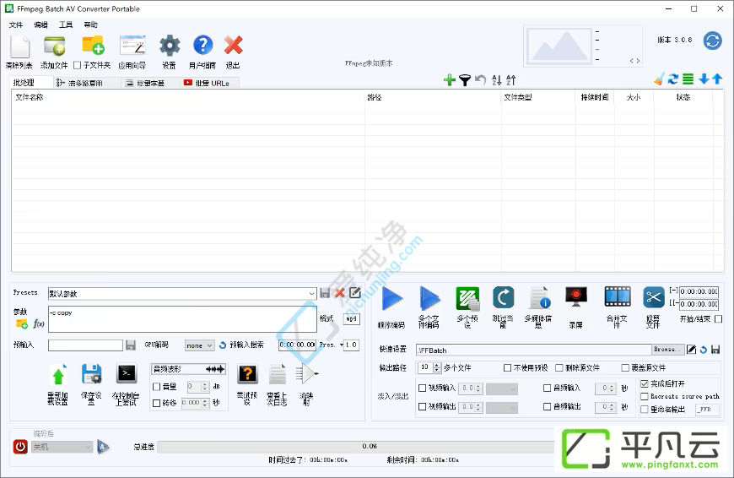The width and height of the screenshot is (734, 478).
Task: Click the f(x) function icon
Action: [39, 323]
